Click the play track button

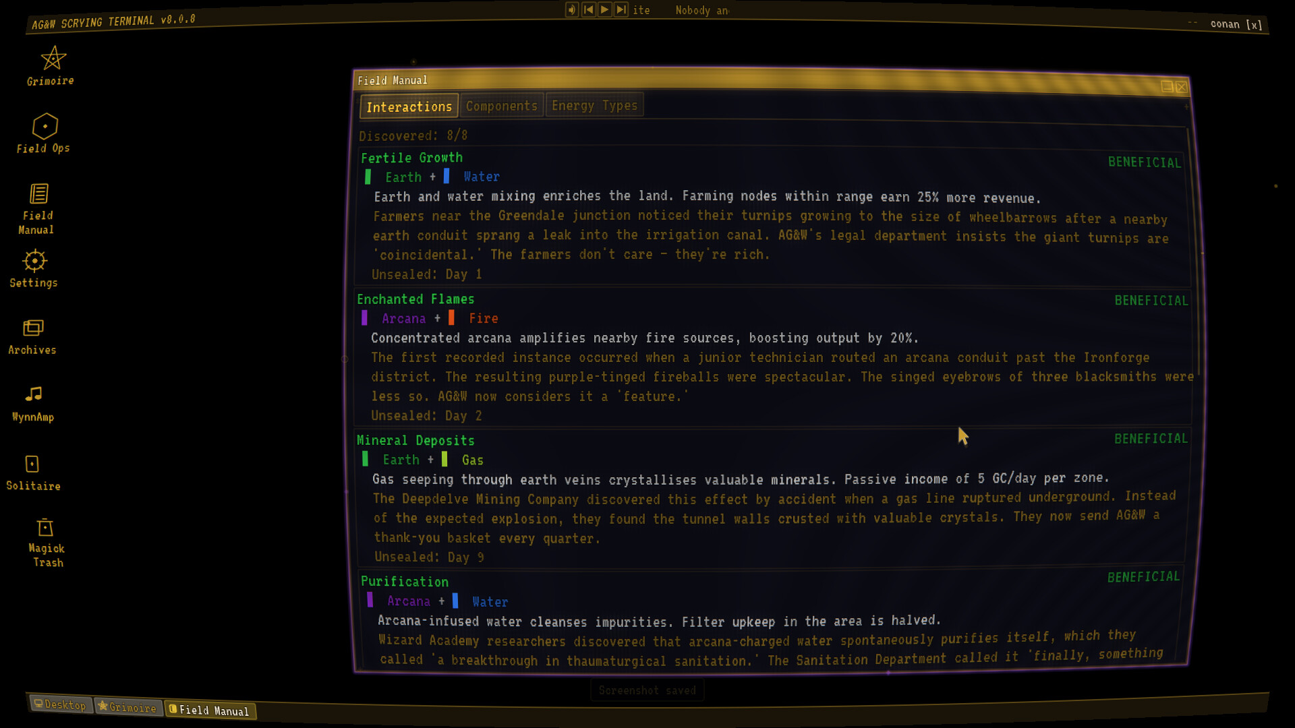[x=605, y=9]
